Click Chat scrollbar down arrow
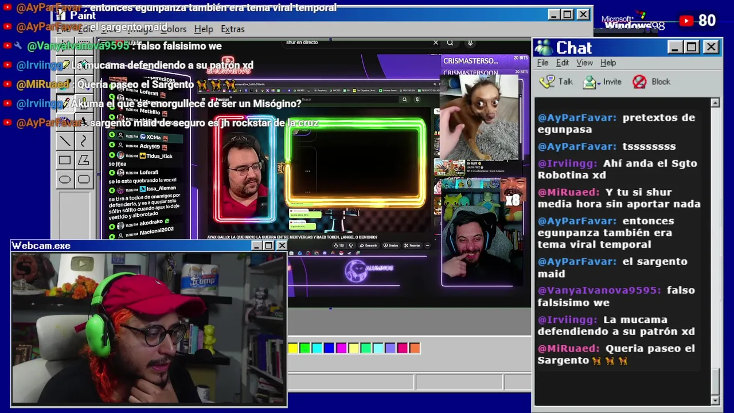 (x=715, y=400)
